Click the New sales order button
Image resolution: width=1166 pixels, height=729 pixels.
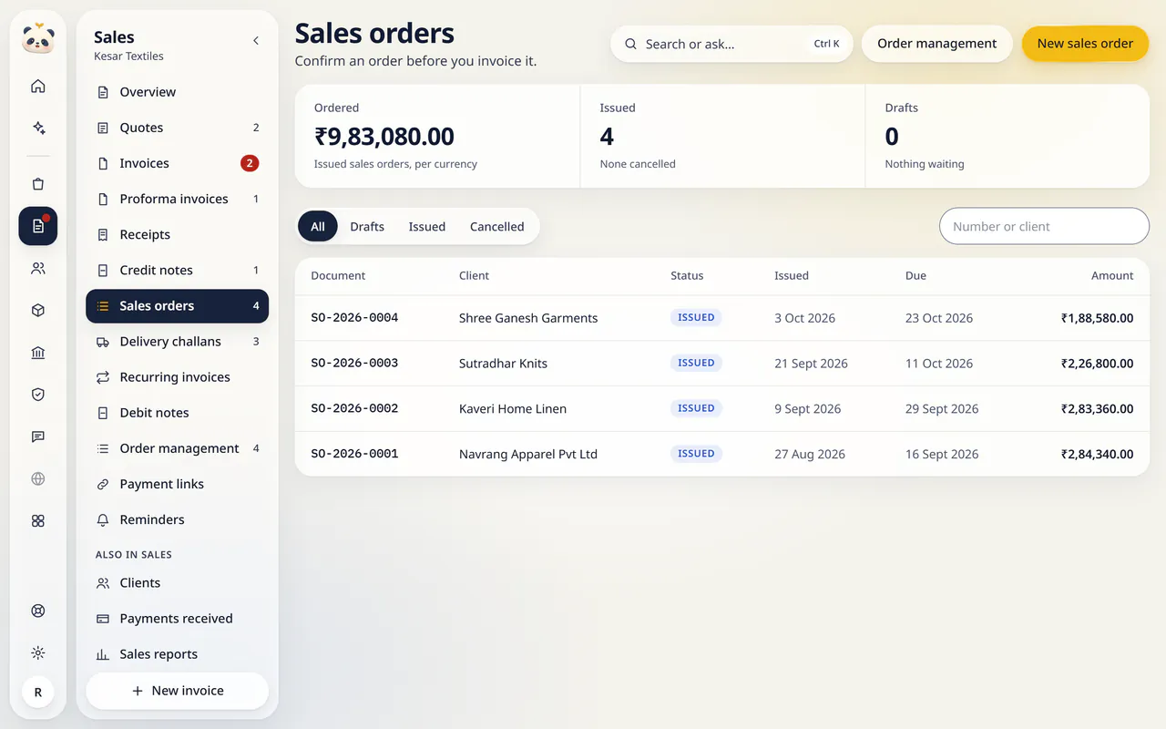coord(1085,44)
